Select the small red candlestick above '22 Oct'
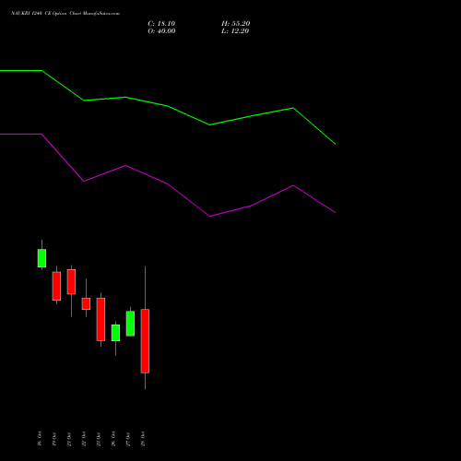 [86, 303]
